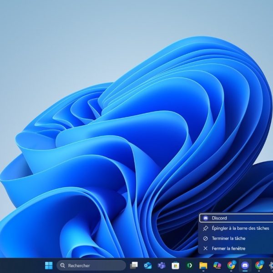Open the Windows Start menu

coord(49,266)
